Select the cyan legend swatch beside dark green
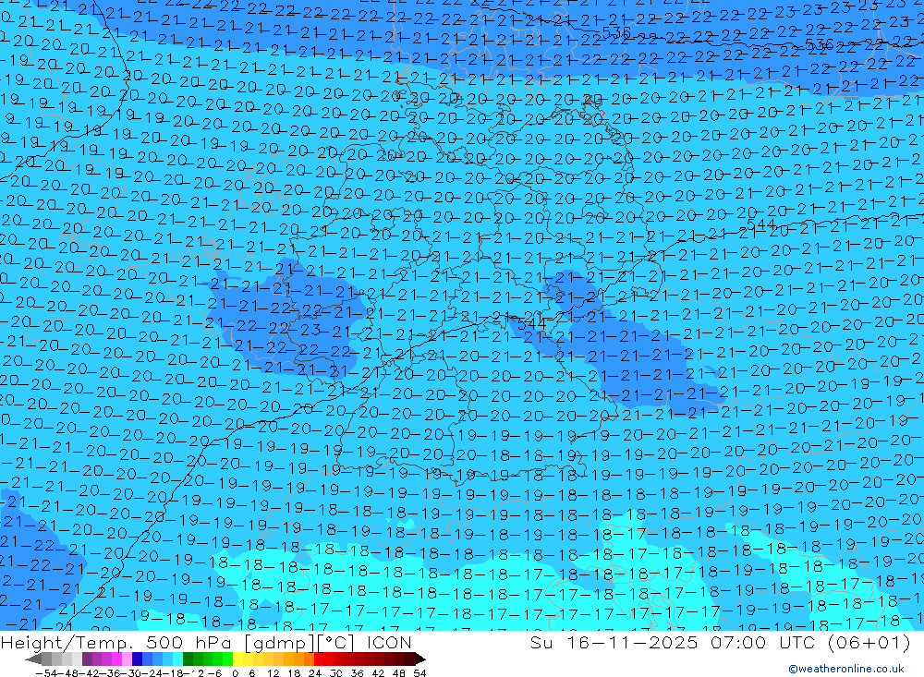The width and height of the screenshot is (924, 677). (177, 659)
